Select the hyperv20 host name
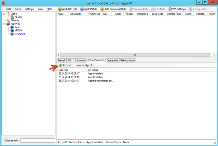The height and width of the screenshot is (146, 218). [15, 24]
